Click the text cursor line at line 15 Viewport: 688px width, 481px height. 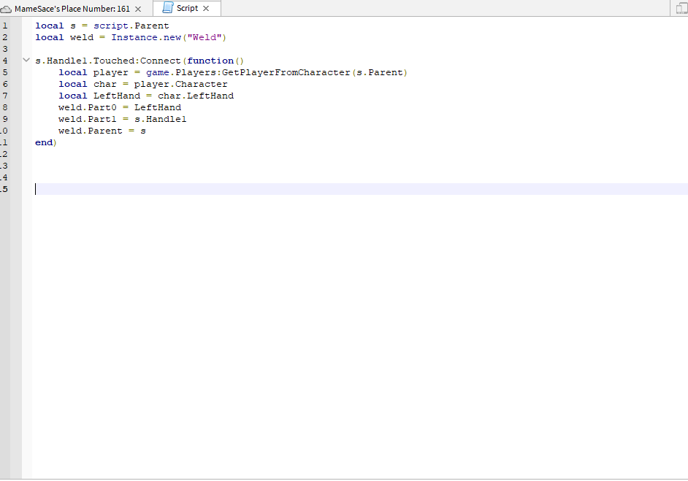pos(35,188)
